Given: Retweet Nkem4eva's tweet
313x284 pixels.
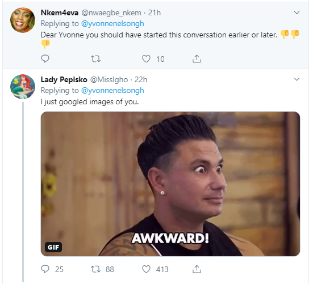Looking at the screenshot, I should pyautogui.click(x=95, y=59).
